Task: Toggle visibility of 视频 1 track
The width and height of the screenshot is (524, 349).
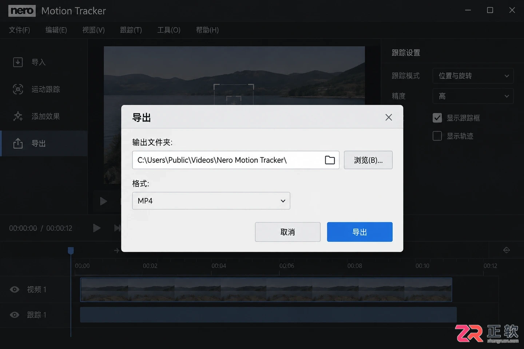Action: pos(15,289)
